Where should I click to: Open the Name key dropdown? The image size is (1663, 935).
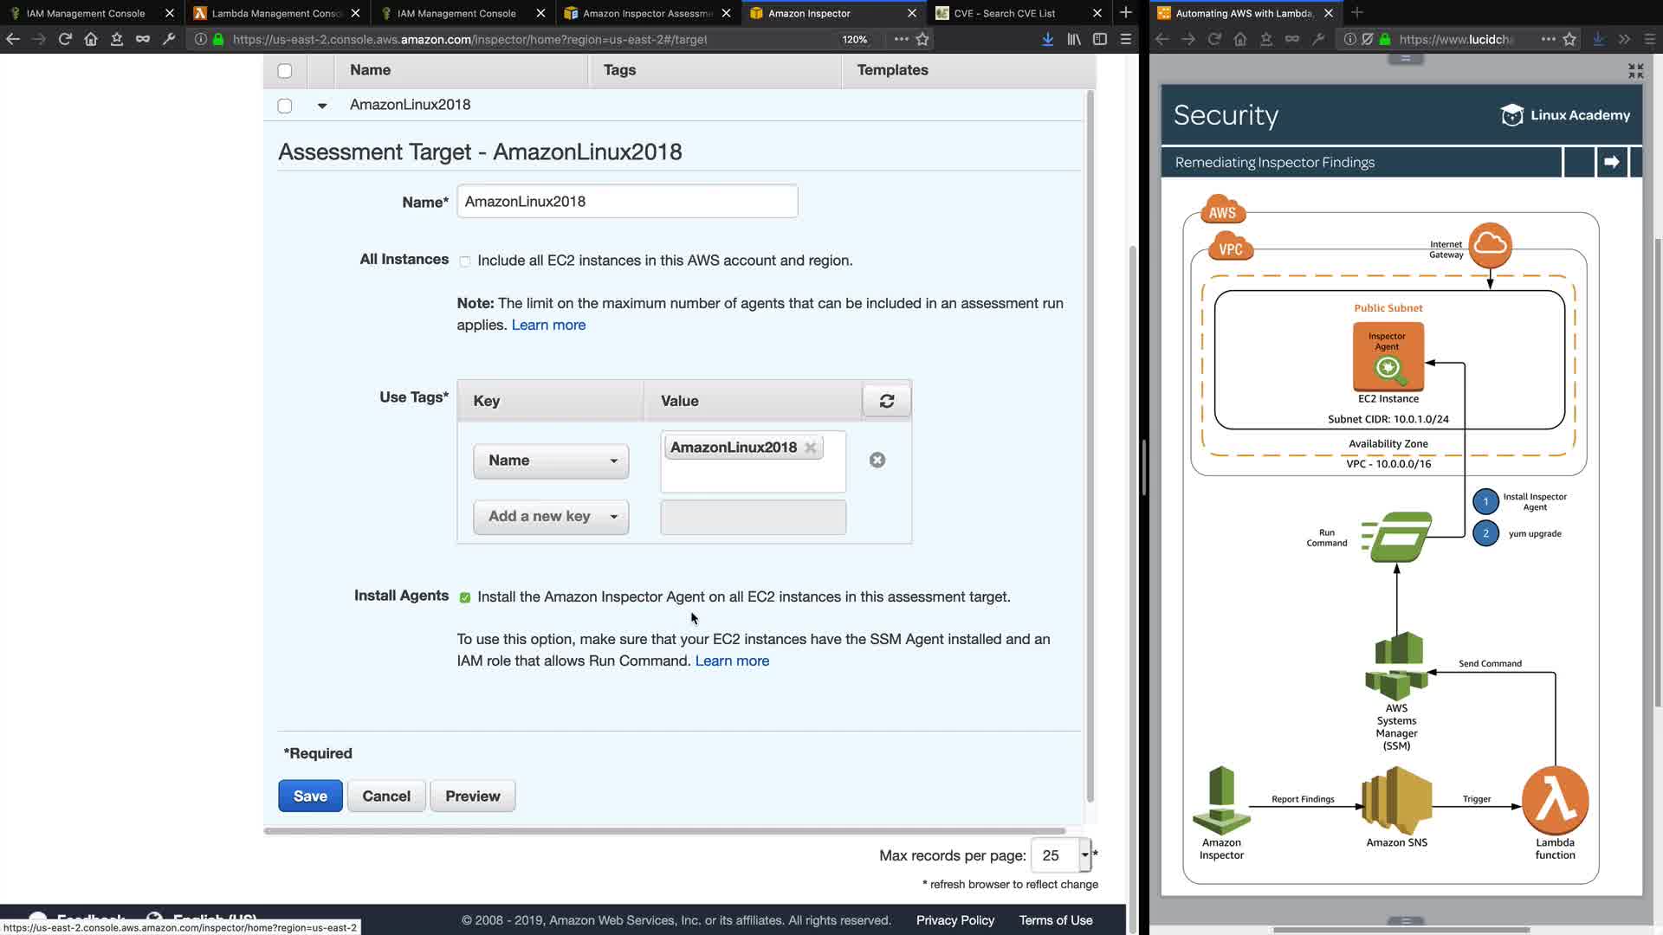pyautogui.click(x=551, y=461)
